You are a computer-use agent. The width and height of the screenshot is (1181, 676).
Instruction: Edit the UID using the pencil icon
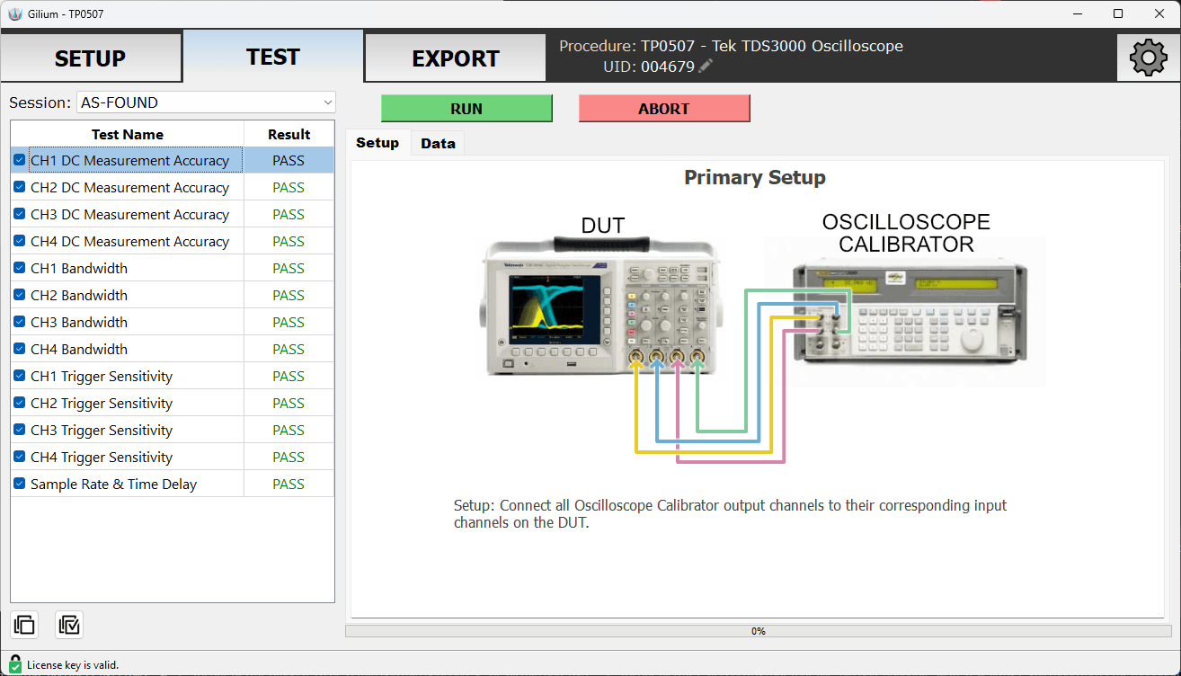point(706,67)
